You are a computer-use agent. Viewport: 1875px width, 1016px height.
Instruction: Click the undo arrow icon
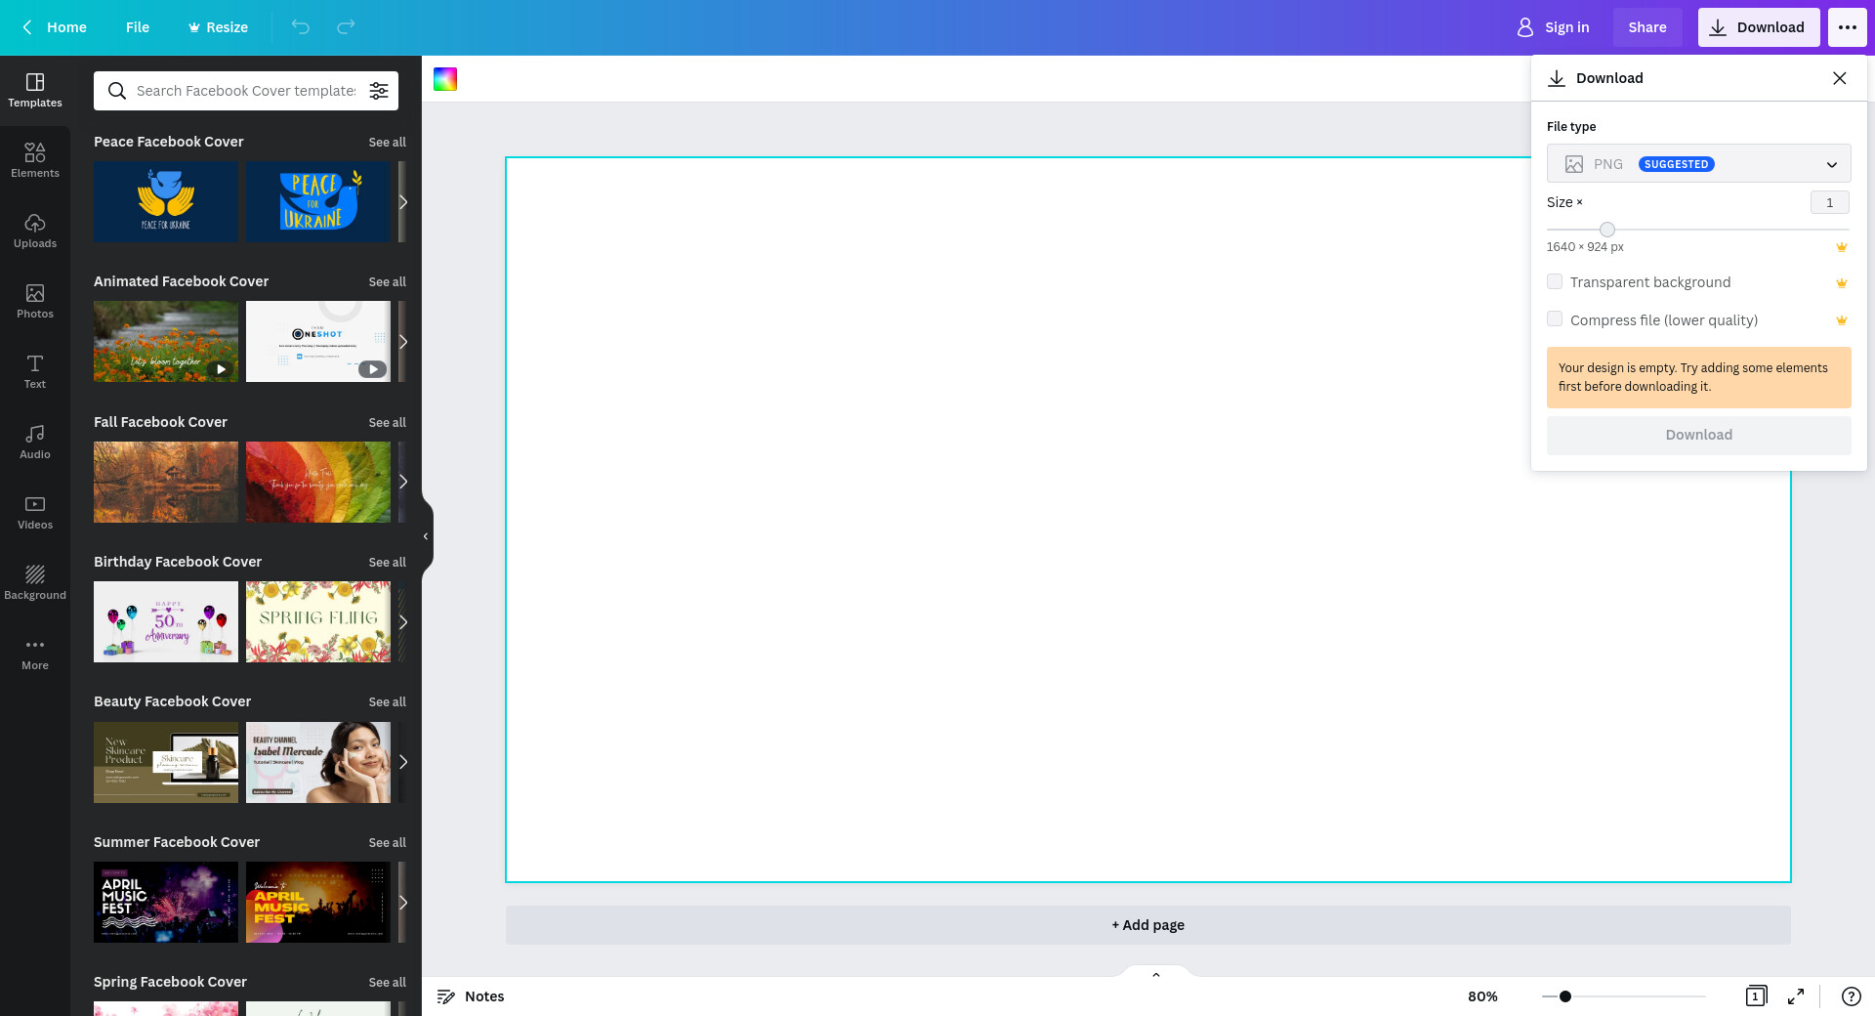(x=301, y=27)
